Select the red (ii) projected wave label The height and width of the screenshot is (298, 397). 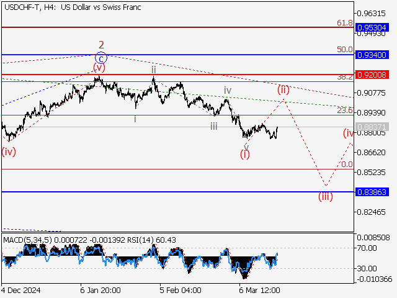(283, 89)
